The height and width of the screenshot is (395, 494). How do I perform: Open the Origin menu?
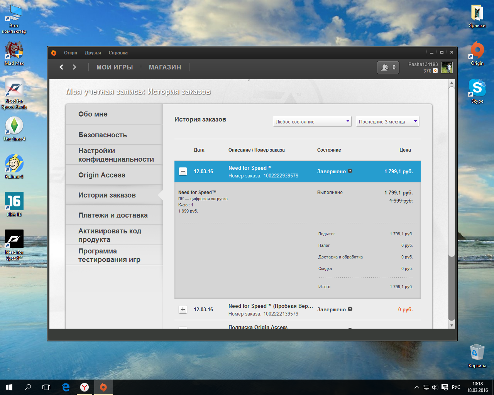71,53
